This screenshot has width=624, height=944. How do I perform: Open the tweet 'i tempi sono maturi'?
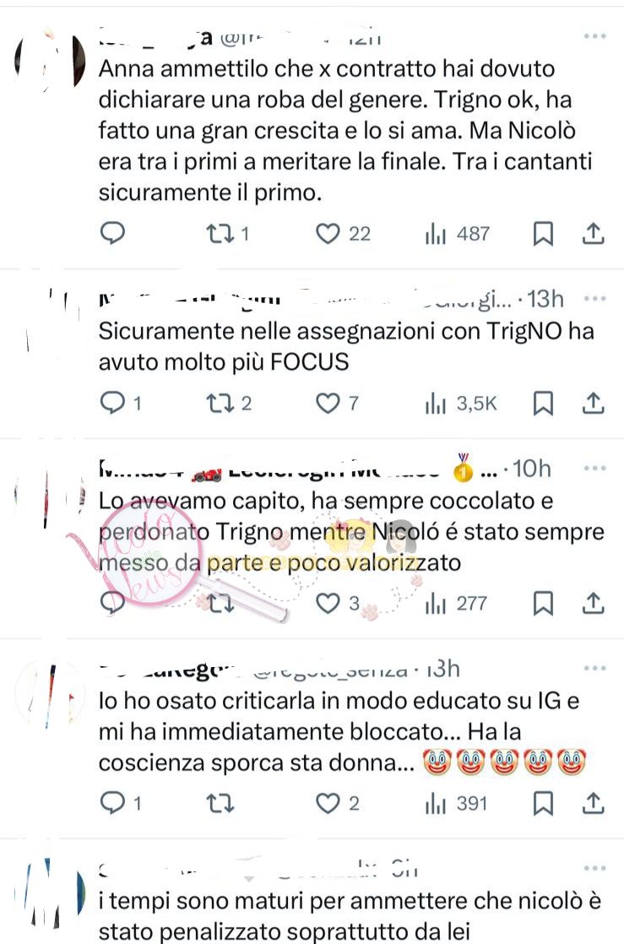(x=350, y=915)
